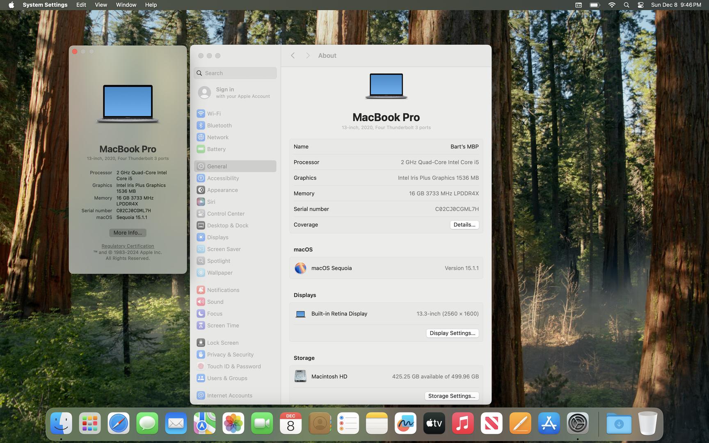The width and height of the screenshot is (709, 443).
Task: Sign in with your Apple Account
Action: tap(235, 93)
